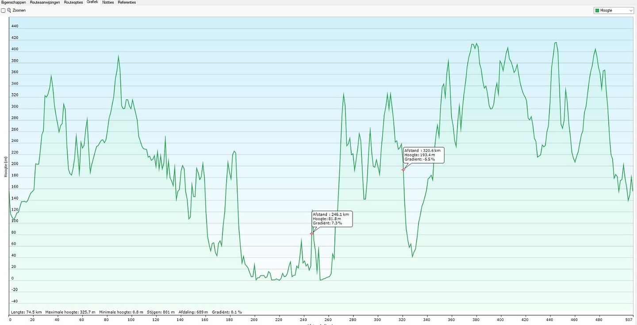Click the -40 value on height axis
The height and width of the screenshot is (325, 637).
click(x=14, y=301)
